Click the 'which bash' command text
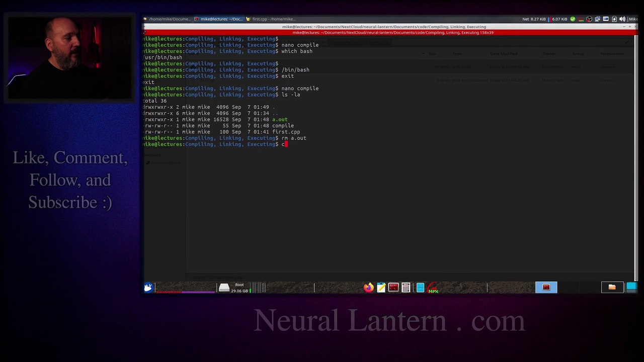Image resolution: width=644 pixels, height=362 pixels. pos(297,51)
